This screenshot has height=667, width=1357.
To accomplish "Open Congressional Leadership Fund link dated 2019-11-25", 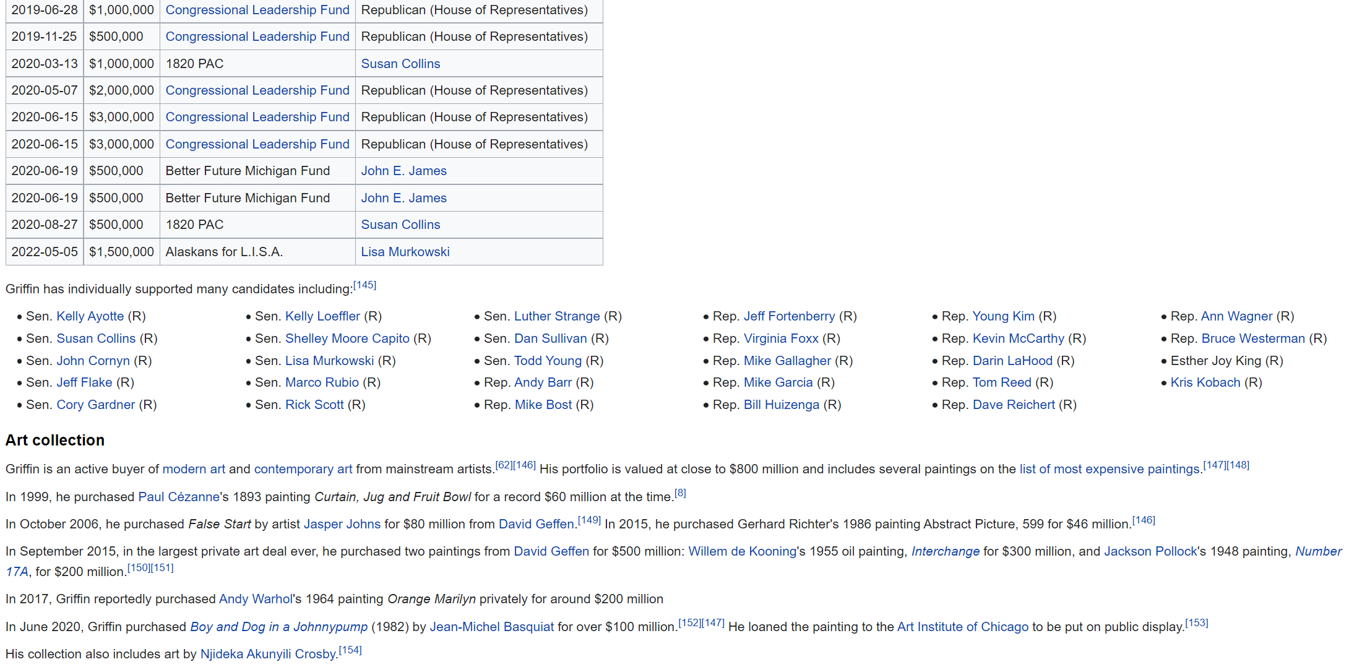I will (257, 37).
